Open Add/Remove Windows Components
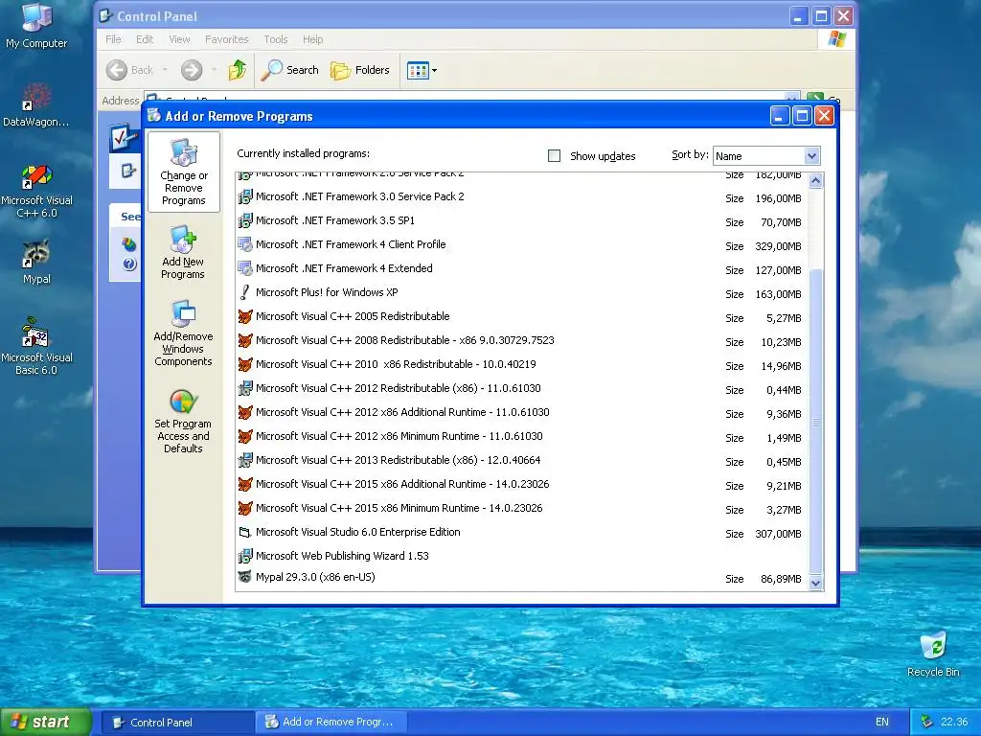The width and height of the screenshot is (981, 736). tap(183, 333)
